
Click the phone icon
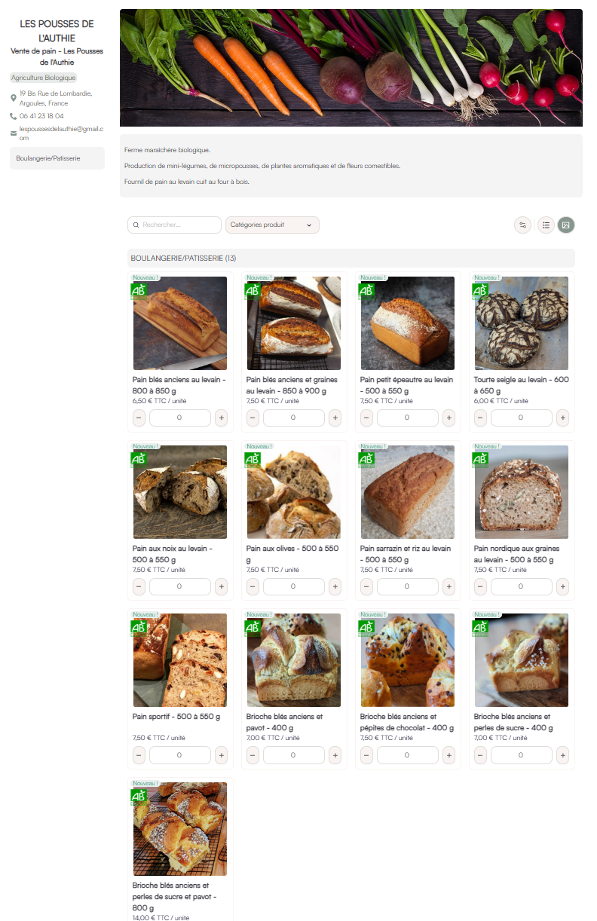point(14,116)
